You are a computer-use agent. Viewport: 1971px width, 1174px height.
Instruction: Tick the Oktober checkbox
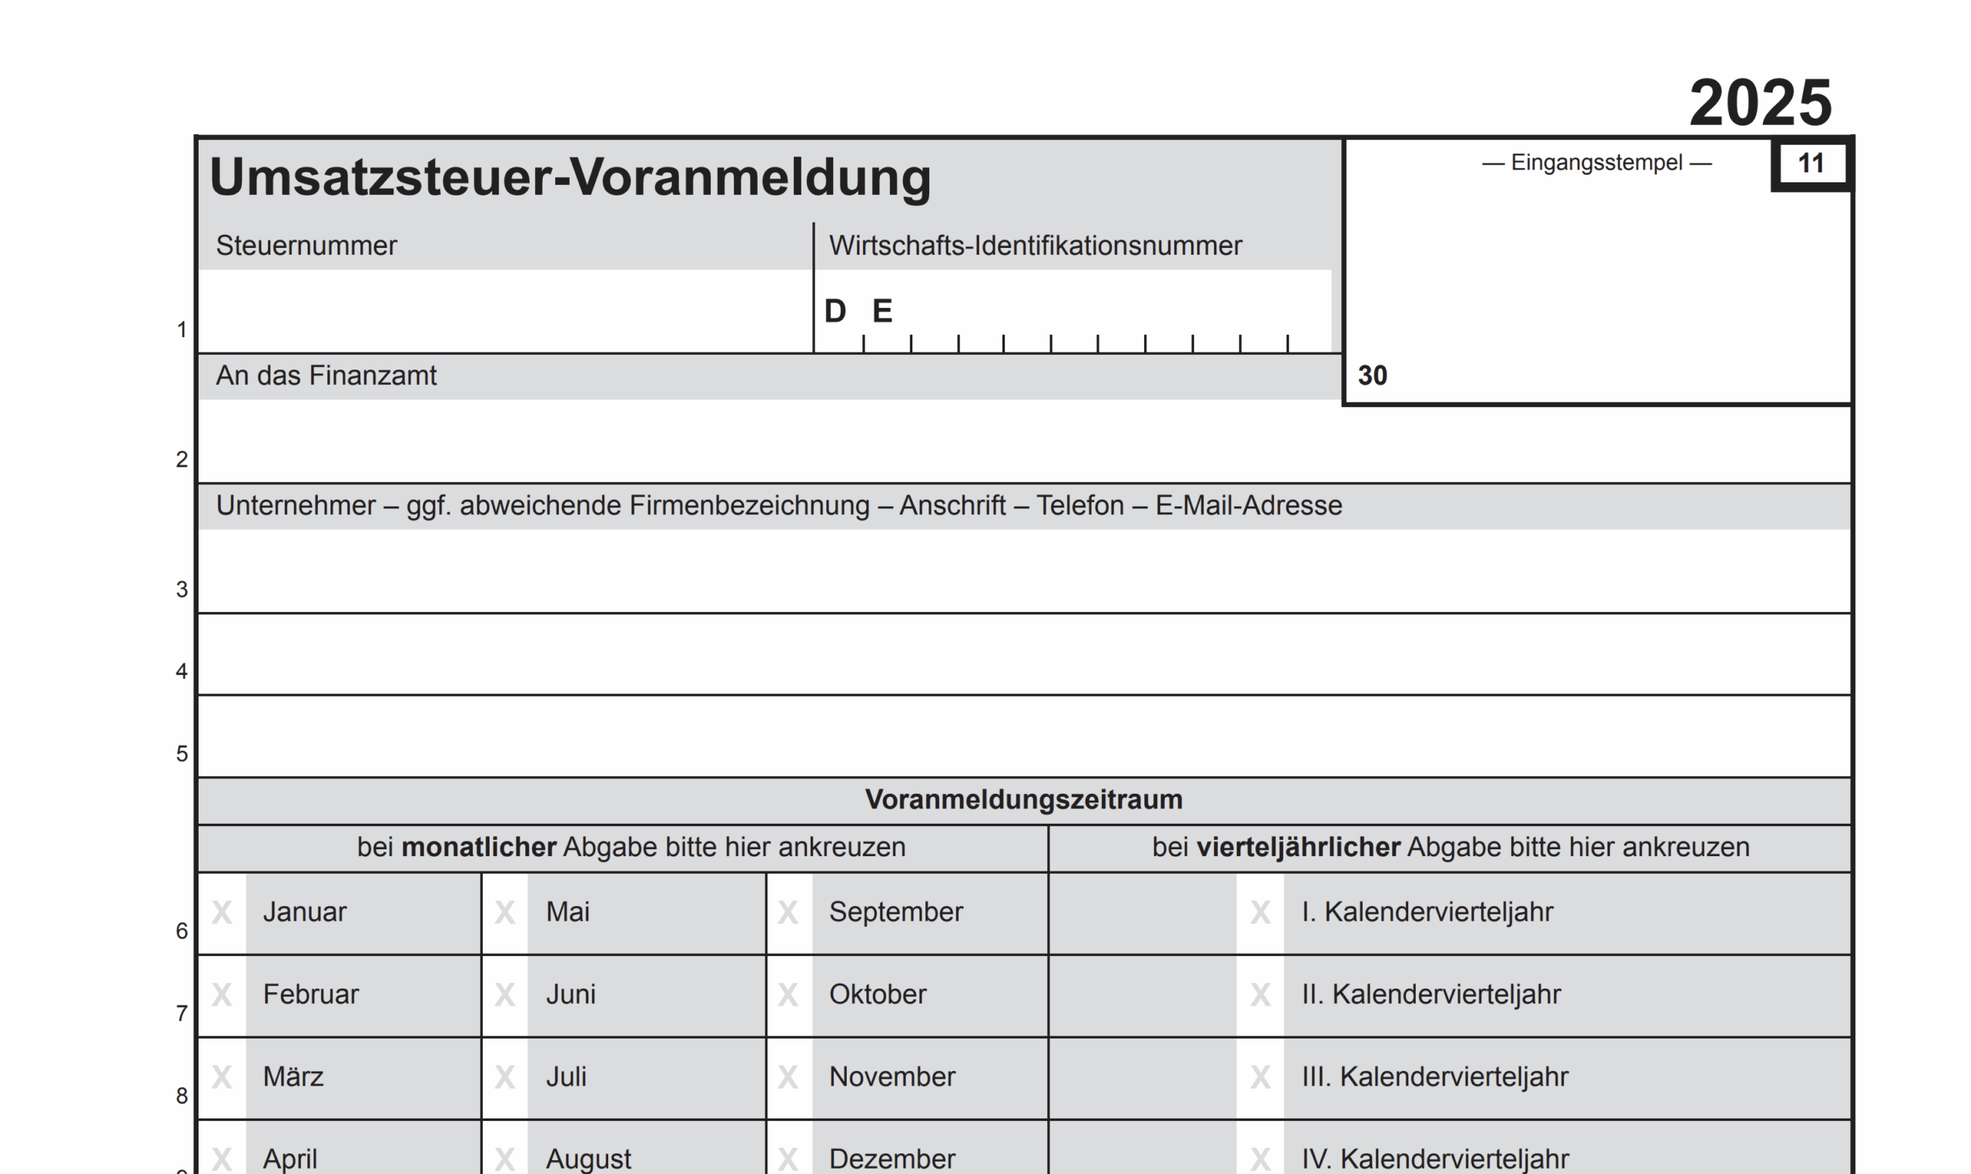[788, 995]
